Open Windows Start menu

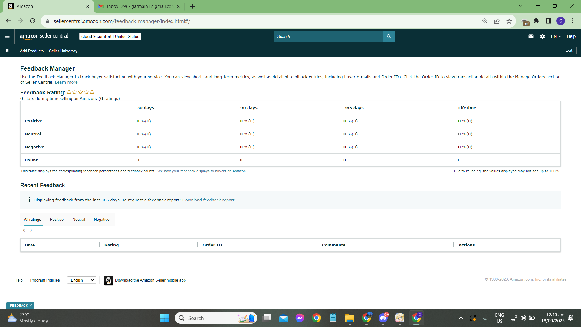point(165,318)
